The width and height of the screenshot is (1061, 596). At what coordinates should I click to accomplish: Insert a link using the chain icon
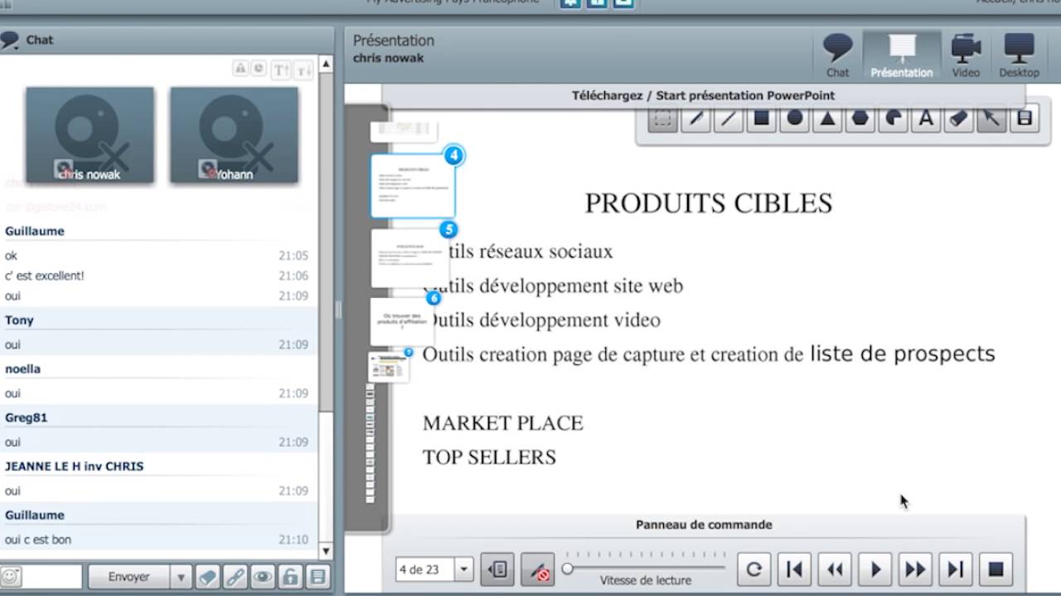click(235, 577)
